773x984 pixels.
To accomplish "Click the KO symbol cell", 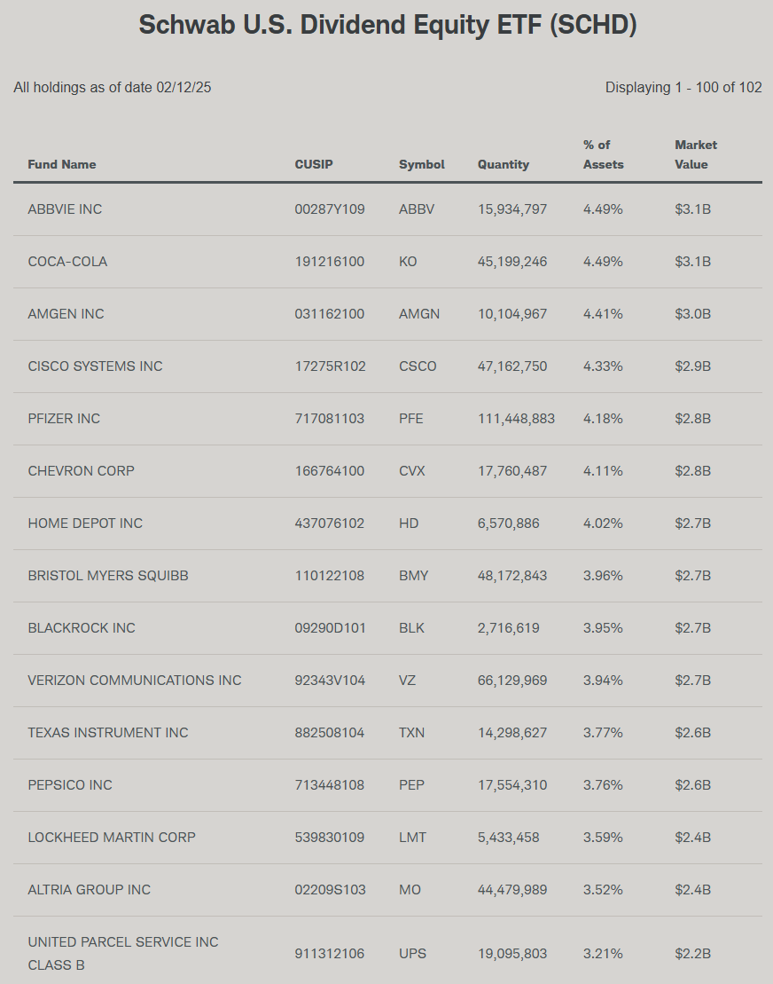I will pyautogui.click(x=408, y=262).
